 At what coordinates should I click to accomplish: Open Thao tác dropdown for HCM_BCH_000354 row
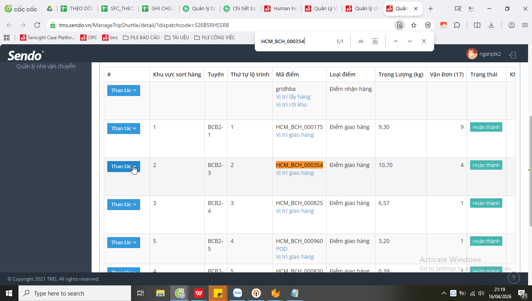[x=124, y=167]
